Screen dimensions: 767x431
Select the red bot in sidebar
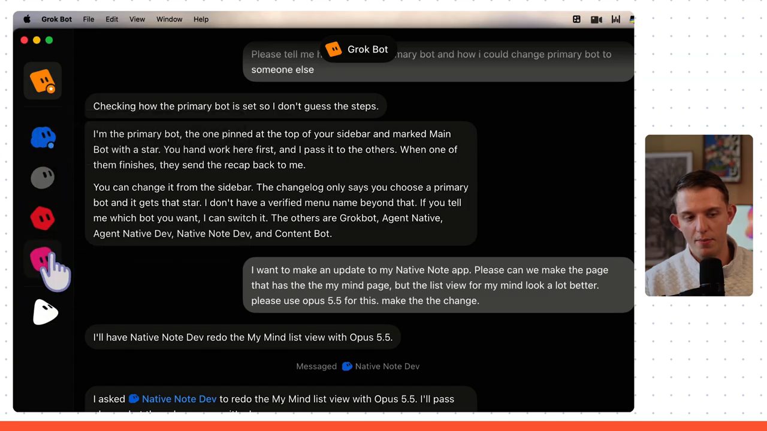point(43,218)
